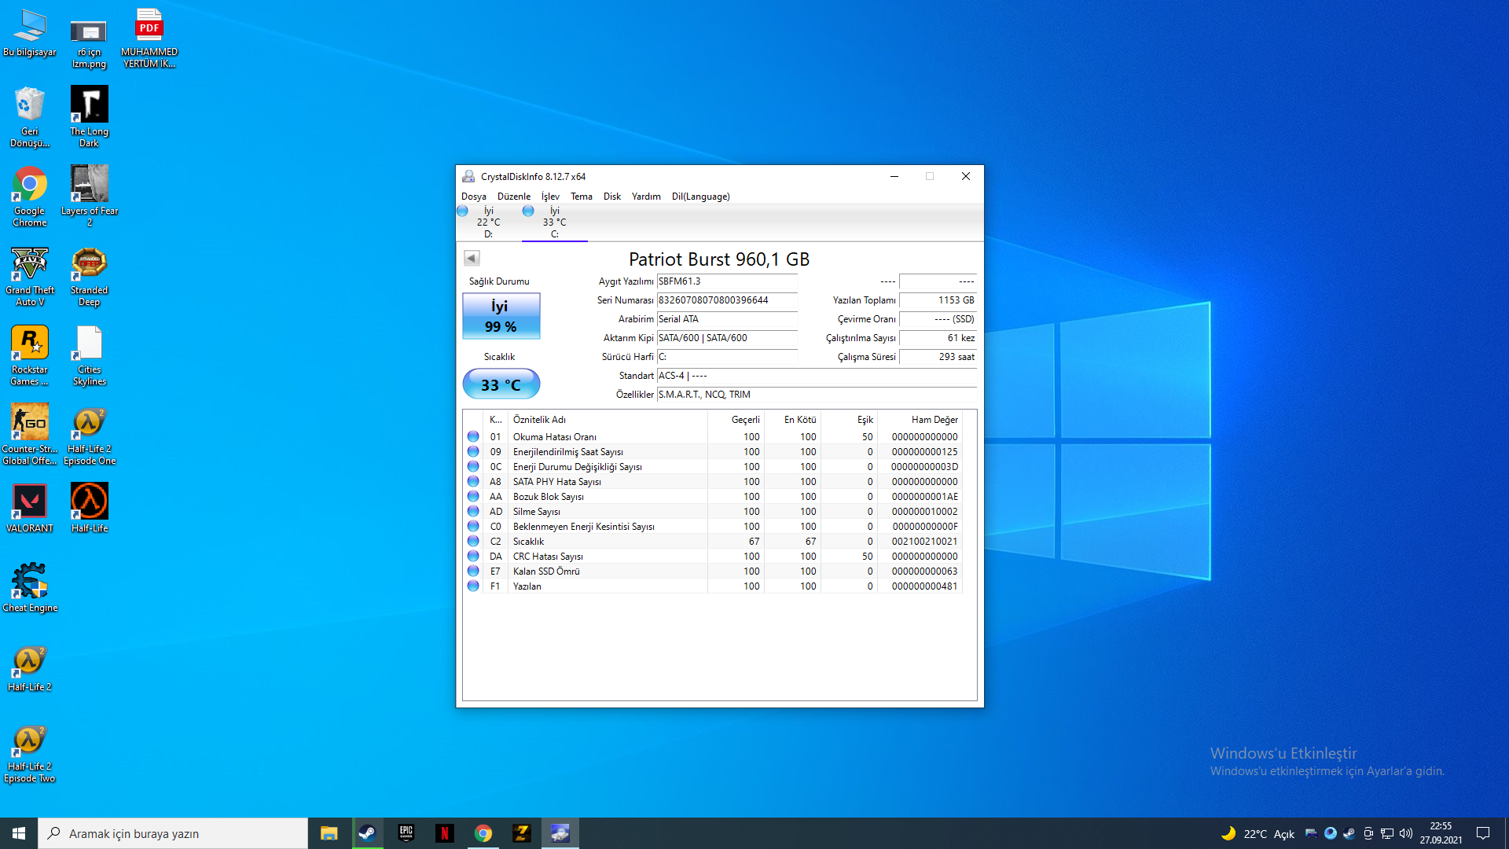Open Windows Start menu

click(x=19, y=833)
